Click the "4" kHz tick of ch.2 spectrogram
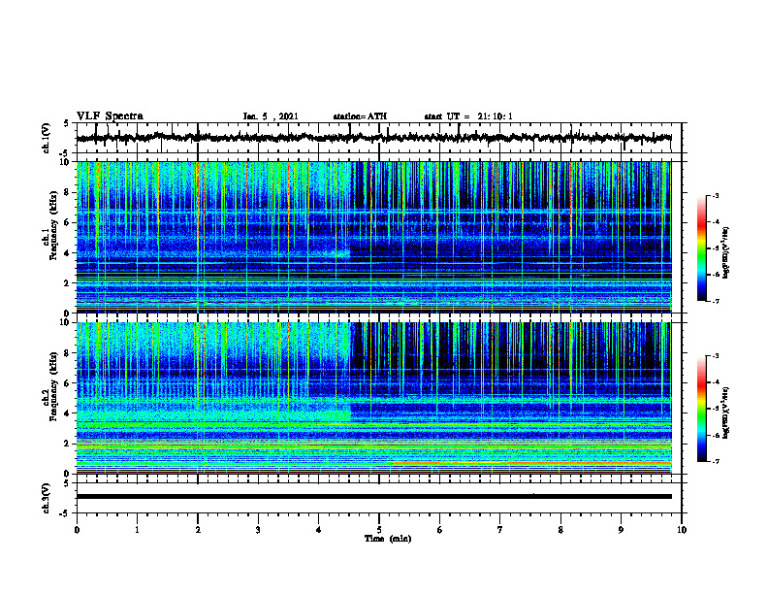 click(69, 413)
